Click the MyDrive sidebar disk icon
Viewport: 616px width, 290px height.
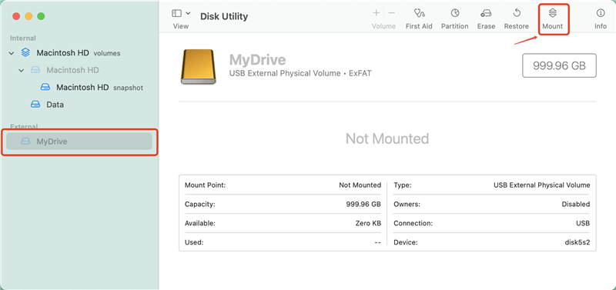tap(25, 142)
